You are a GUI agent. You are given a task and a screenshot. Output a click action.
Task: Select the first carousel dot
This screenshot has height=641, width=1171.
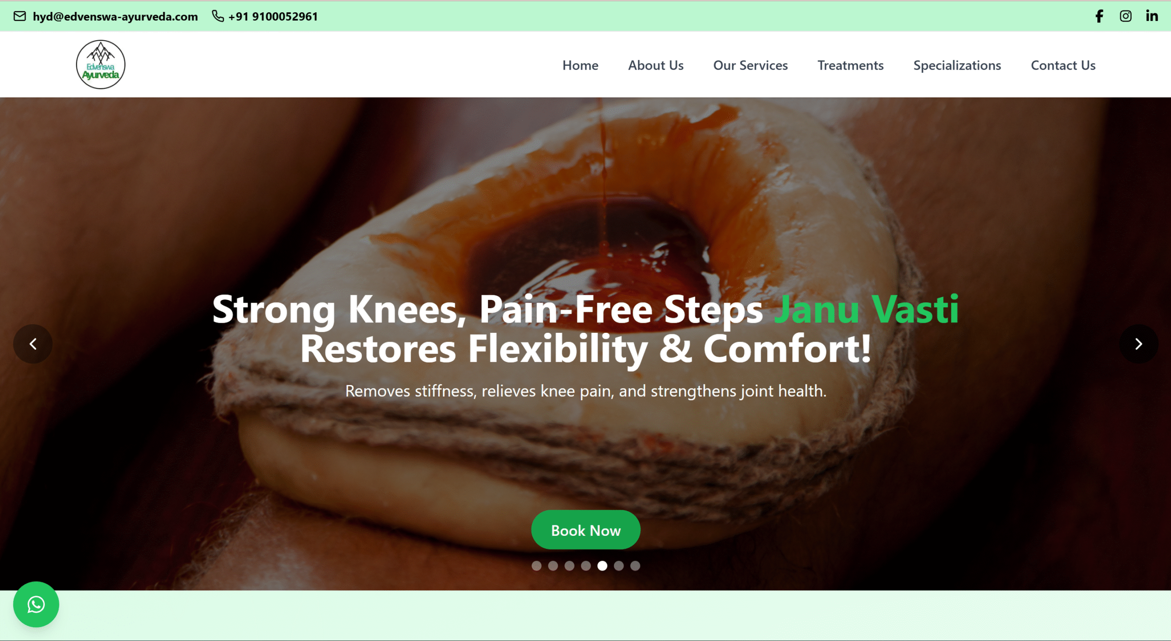pos(537,566)
